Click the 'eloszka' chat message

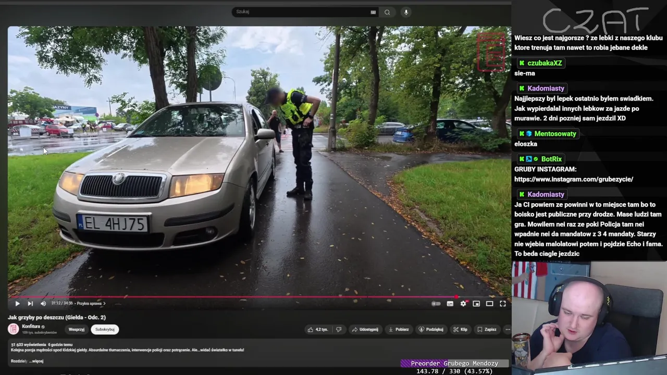click(x=526, y=144)
